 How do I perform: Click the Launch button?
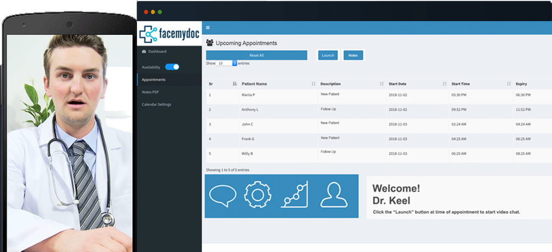(x=328, y=56)
